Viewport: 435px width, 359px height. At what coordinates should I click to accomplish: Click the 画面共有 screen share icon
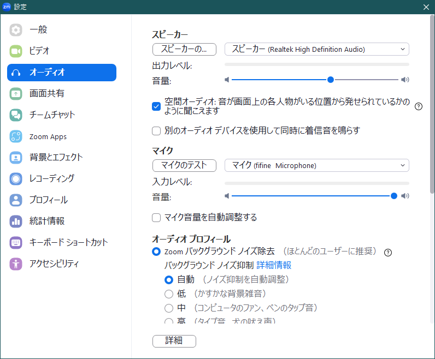pos(16,94)
